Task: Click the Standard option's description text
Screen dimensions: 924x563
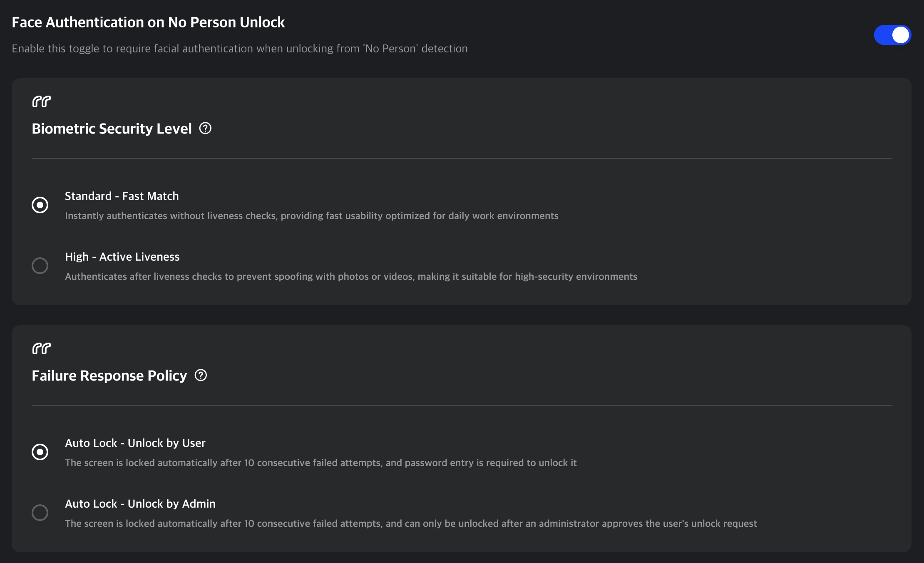Action: pyautogui.click(x=312, y=216)
